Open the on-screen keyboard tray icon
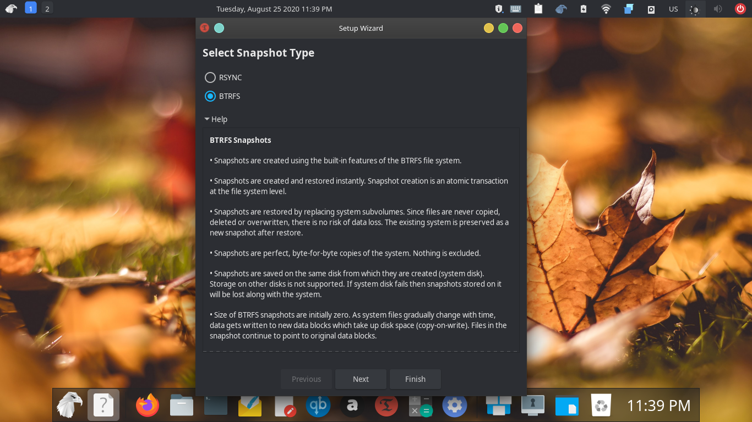Screen dimensions: 752x422 [x=516, y=9]
